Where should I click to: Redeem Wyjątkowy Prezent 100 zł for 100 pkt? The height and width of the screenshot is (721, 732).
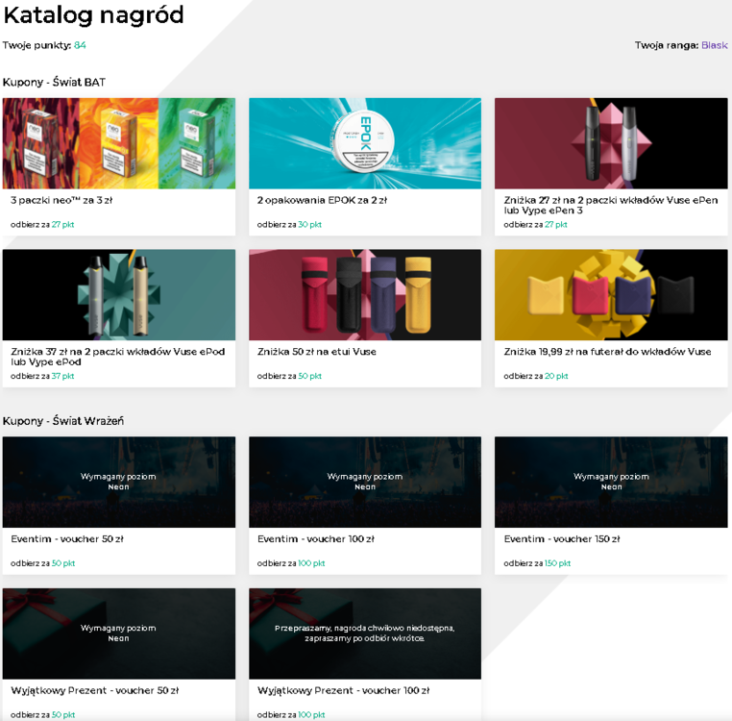tap(291, 714)
